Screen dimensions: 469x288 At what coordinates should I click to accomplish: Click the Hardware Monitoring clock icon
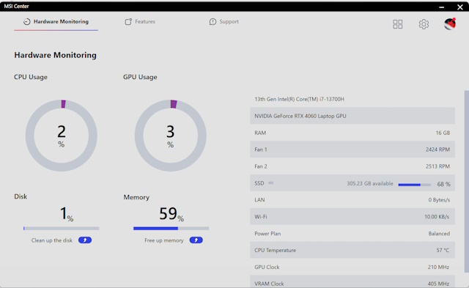(26, 21)
